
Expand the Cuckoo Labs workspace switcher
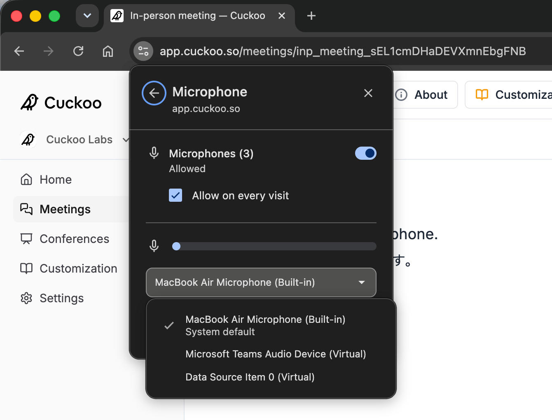tap(74, 140)
